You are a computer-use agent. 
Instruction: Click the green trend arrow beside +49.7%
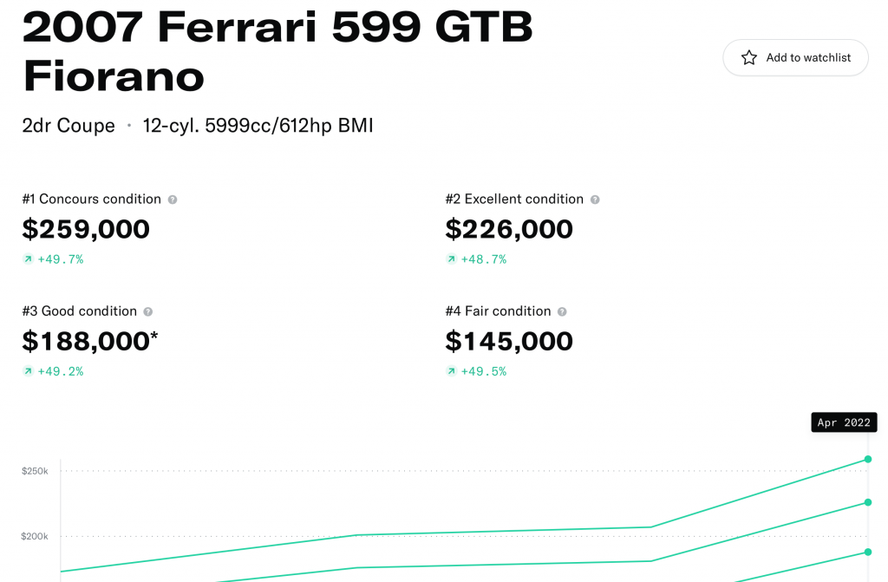(28, 259)
